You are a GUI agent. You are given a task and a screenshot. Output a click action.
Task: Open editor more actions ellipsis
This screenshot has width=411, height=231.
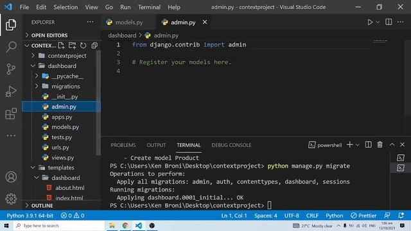[x=400, y=22]
